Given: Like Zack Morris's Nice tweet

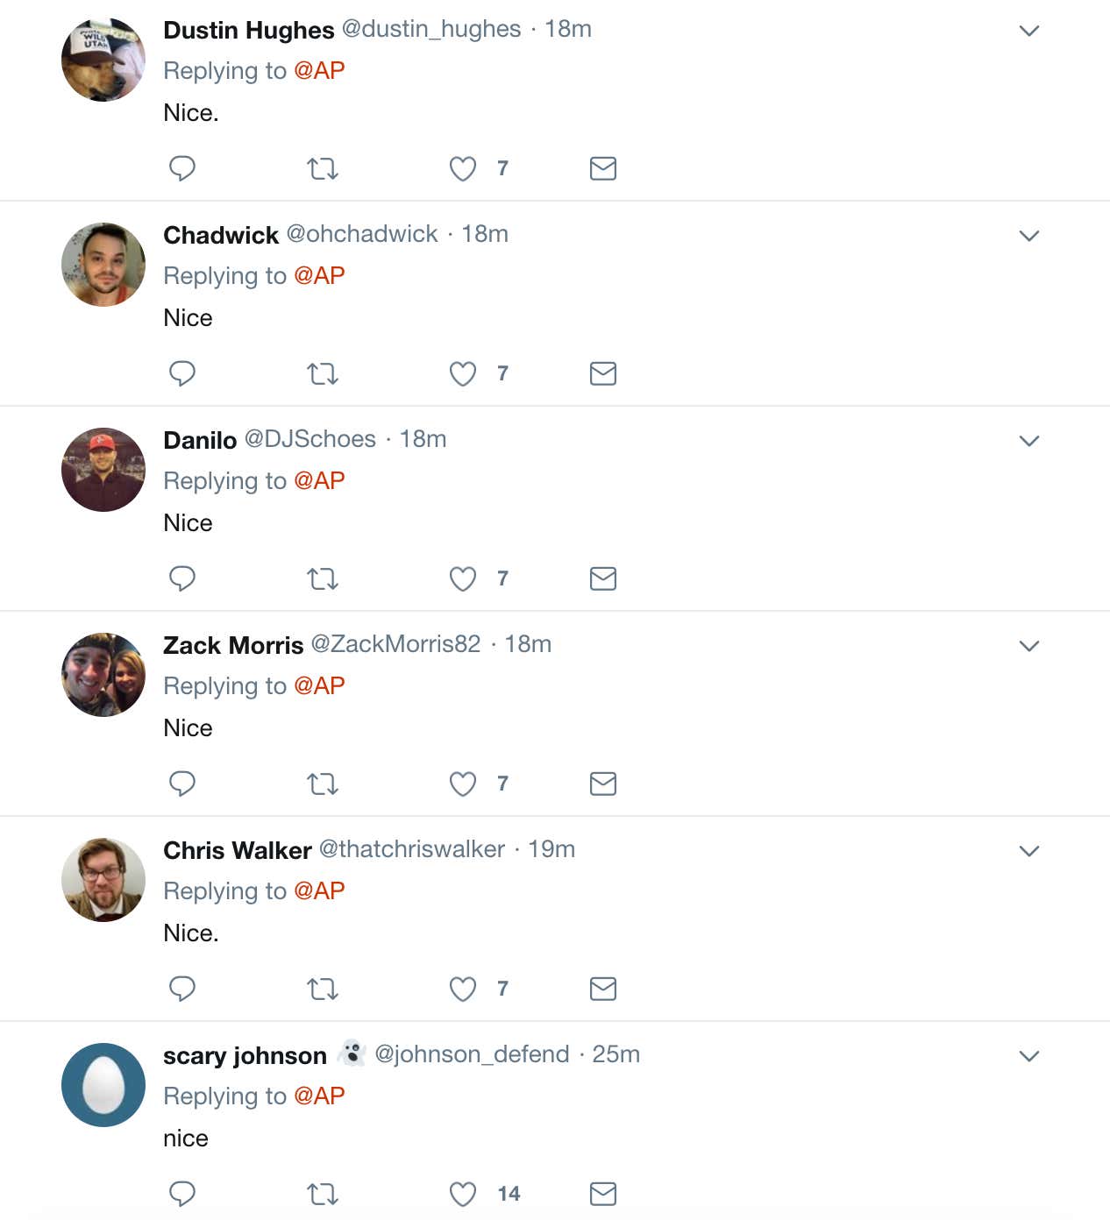Looking at the screenshot, I should (463, 784).
